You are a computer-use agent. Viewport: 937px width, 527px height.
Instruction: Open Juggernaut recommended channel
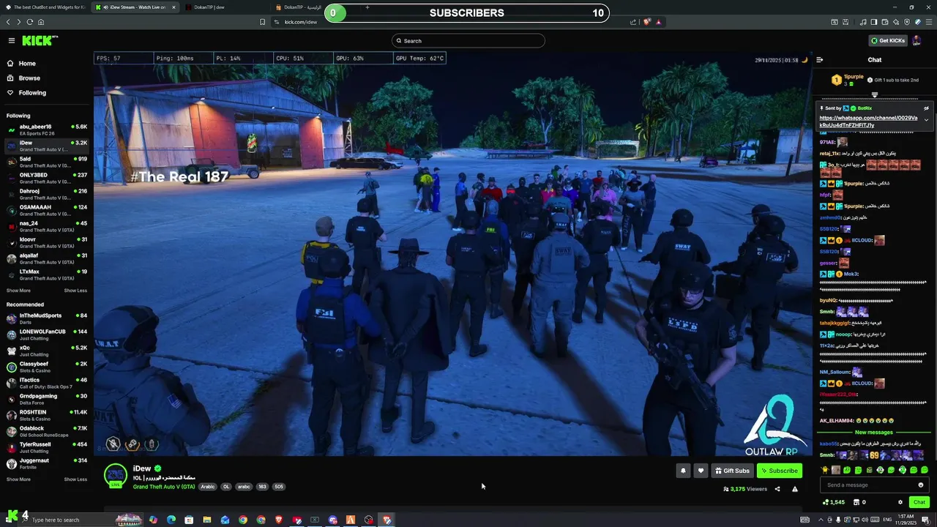point(46,463)
